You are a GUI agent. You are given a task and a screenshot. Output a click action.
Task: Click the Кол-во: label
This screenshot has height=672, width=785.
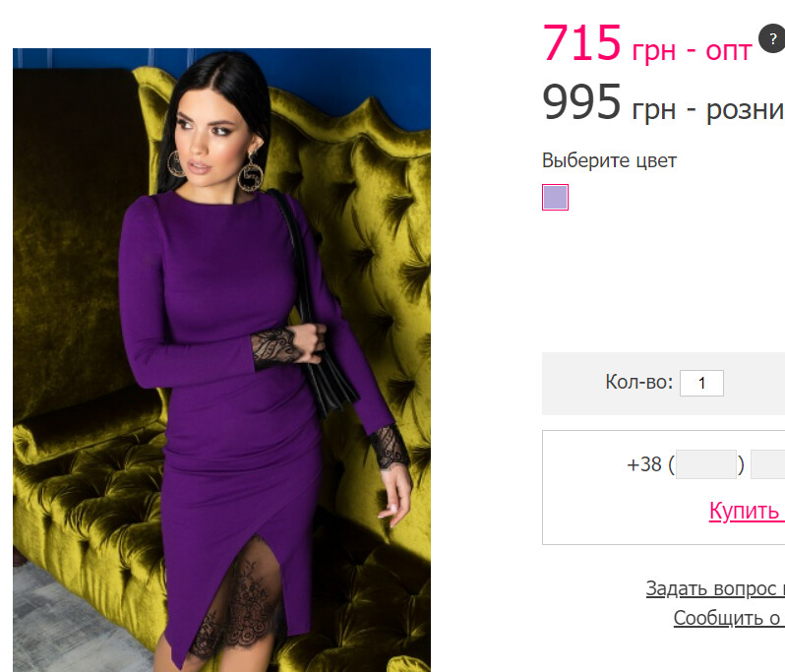point(638,382)
